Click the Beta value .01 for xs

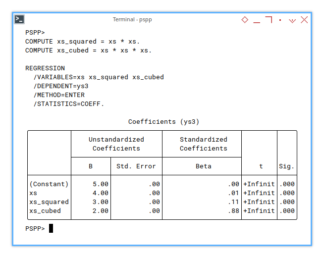233,193
